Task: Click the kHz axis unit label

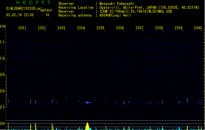Action: (x=3, y=26)
